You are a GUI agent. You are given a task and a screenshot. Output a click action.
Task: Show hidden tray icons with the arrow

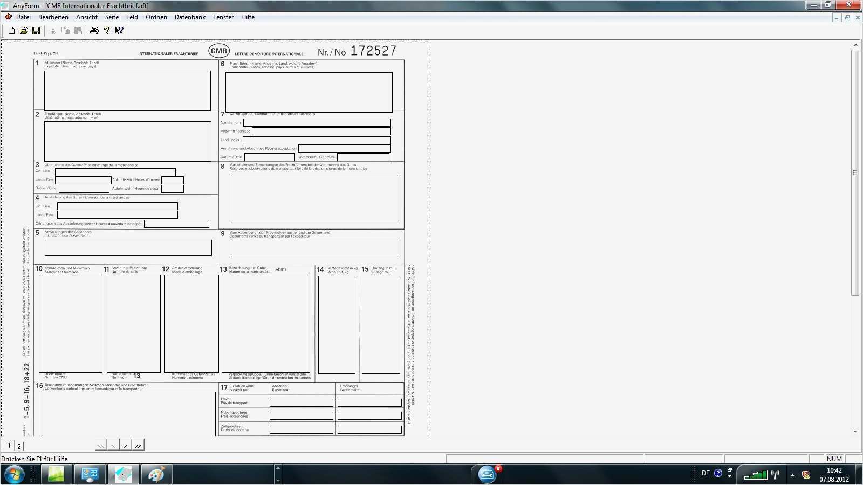792,475
